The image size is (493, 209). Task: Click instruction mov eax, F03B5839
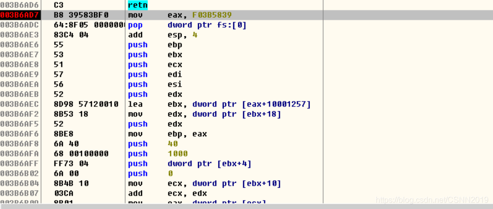[180, 15]
